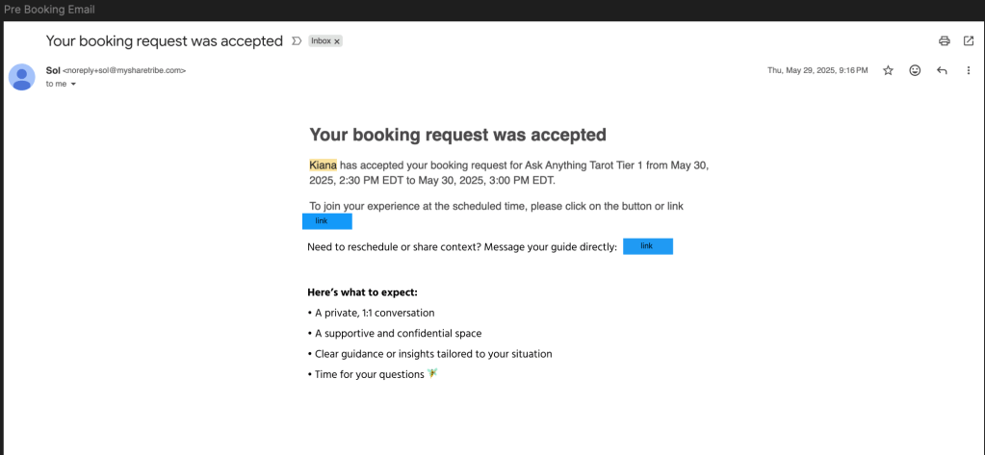The height and width of the screenshot is (455, 985).
Task: Remove the Inbox label with its x
Action: (x=337, y=42)
